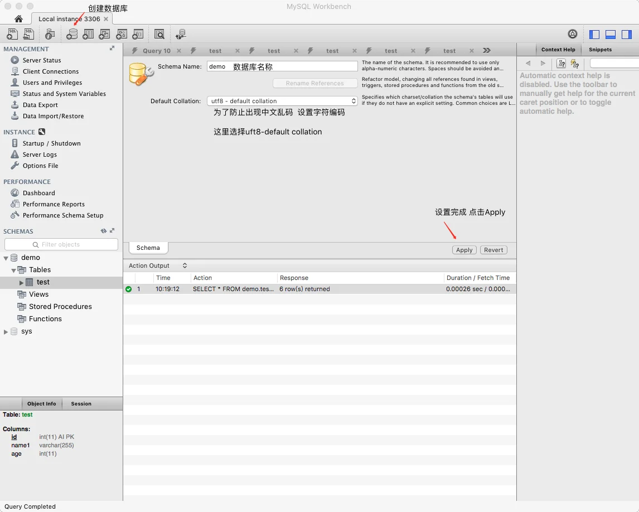The width and height of the screenshot is (639, 512).
Task: Open the search table data tool
Action: (x=159, y=34)
